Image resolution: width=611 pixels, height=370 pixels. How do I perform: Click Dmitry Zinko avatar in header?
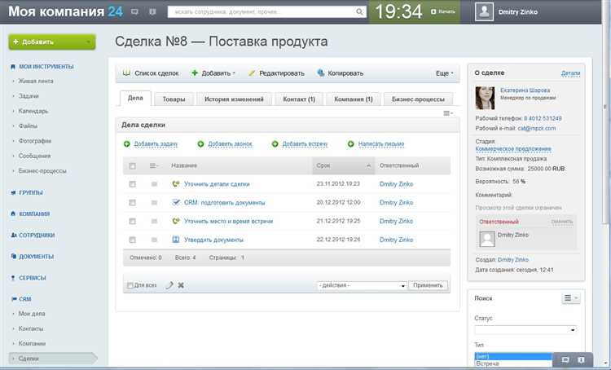(484, 11)
